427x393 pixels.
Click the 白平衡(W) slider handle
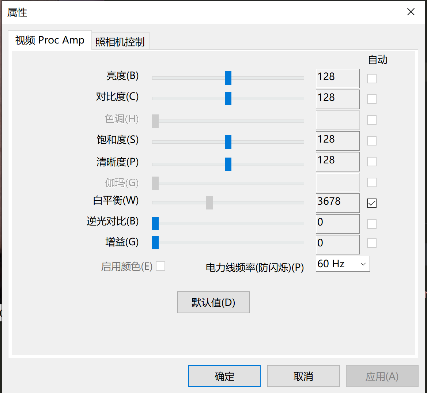pyautogui.click(x=209, y=202)
